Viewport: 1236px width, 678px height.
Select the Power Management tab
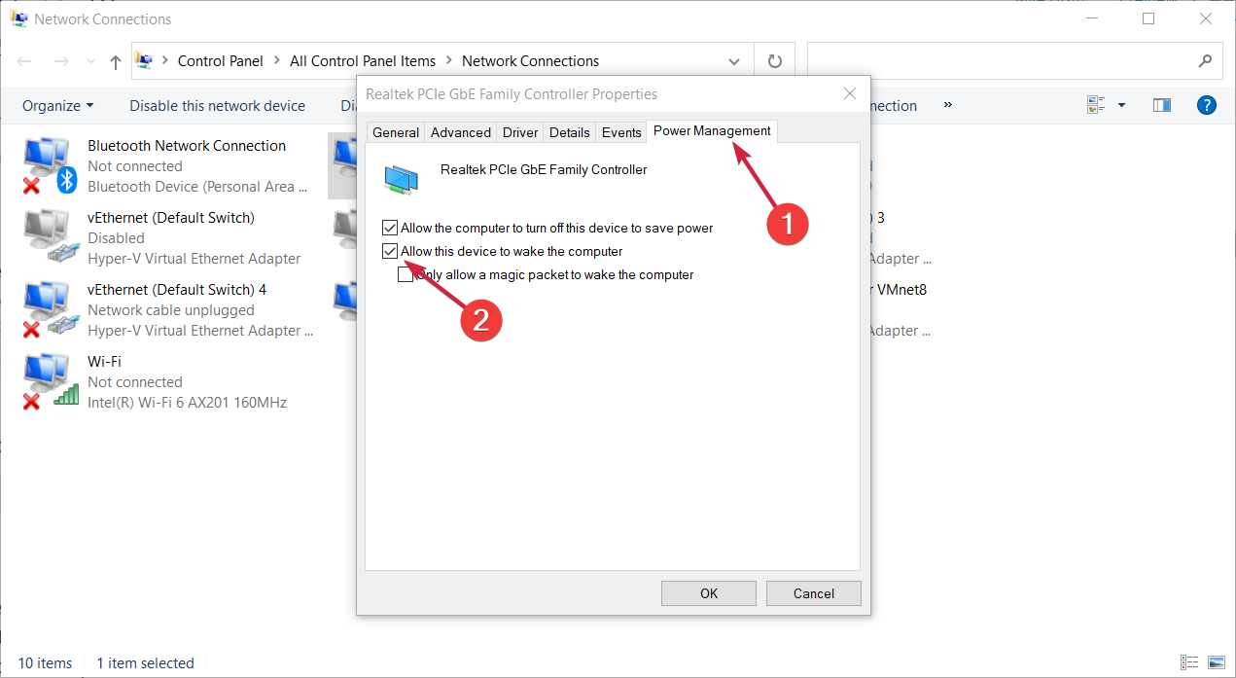point(712,130)
